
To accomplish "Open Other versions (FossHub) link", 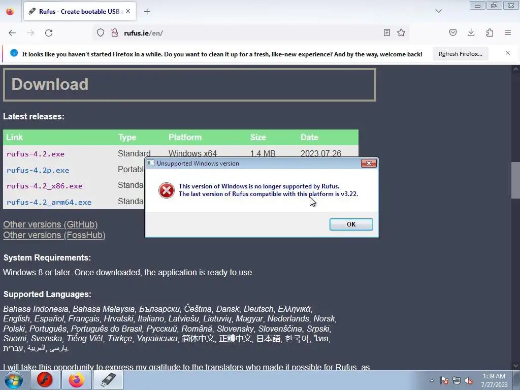I will (54, 235).
